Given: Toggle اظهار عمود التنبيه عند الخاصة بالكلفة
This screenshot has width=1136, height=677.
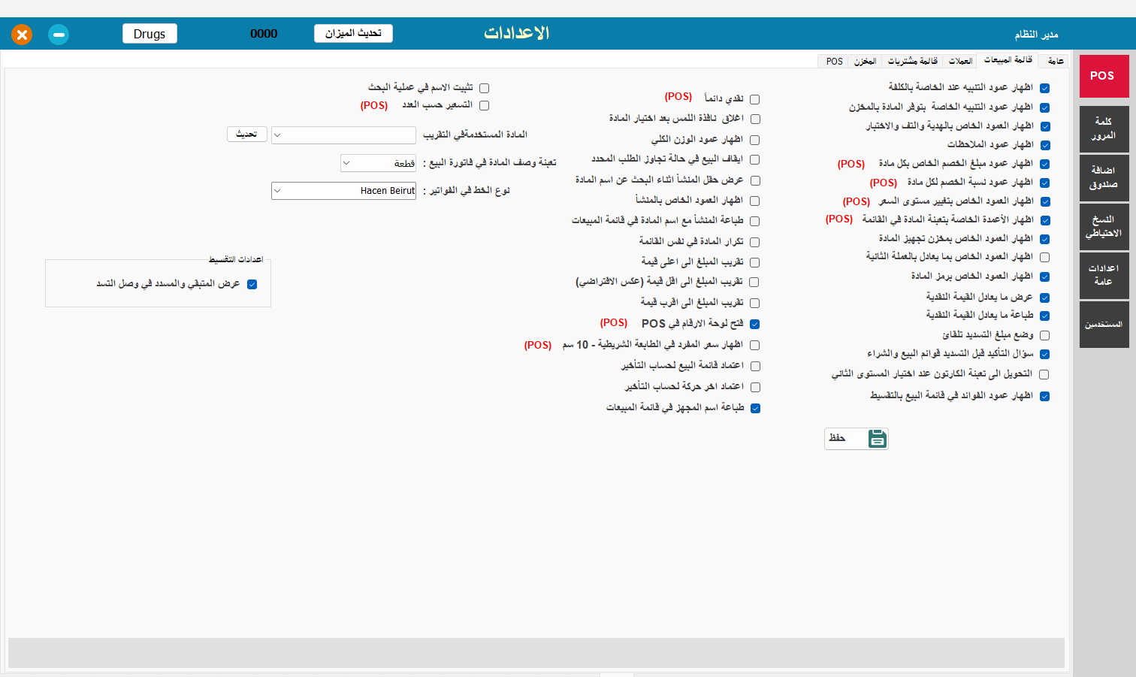Looking at the screenshot, I should [1044, 88].
